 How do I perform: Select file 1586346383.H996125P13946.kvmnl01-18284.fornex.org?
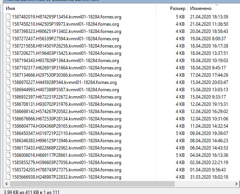click(x=66, y=141)
